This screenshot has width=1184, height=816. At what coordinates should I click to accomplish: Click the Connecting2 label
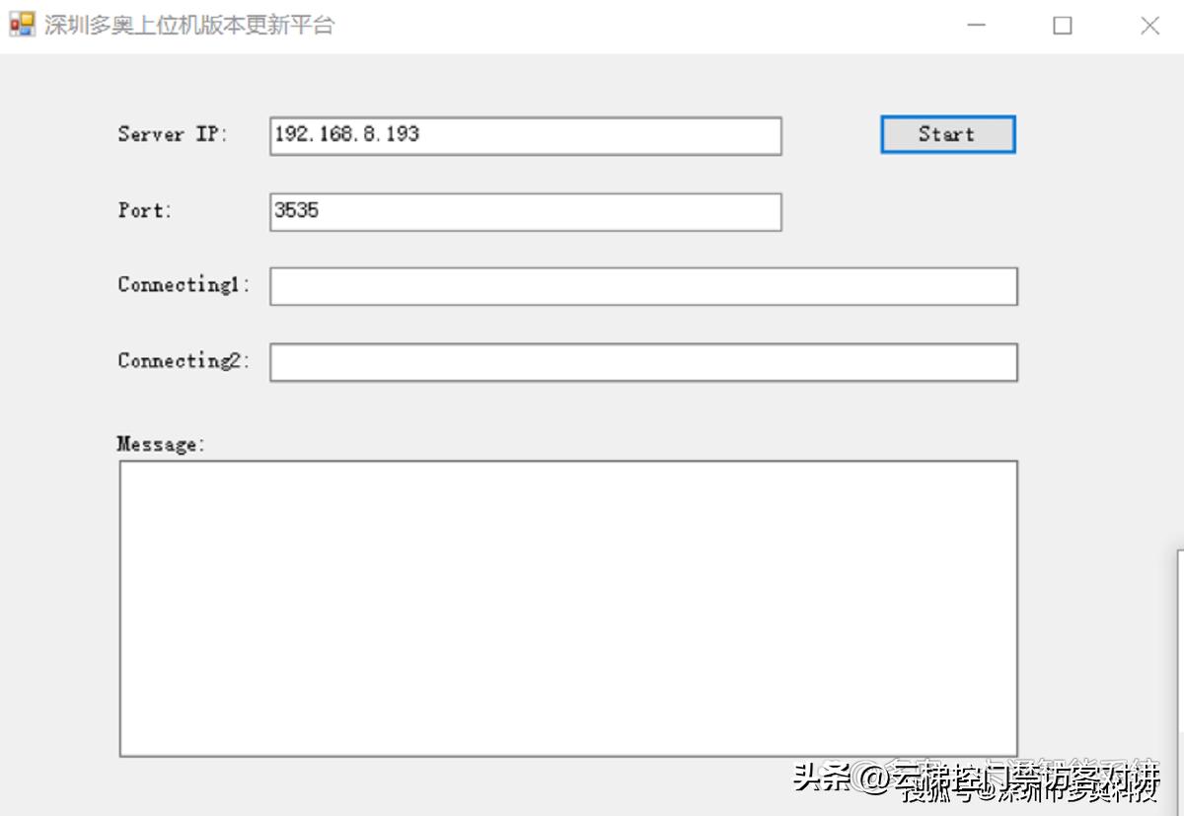coord(181,362)
